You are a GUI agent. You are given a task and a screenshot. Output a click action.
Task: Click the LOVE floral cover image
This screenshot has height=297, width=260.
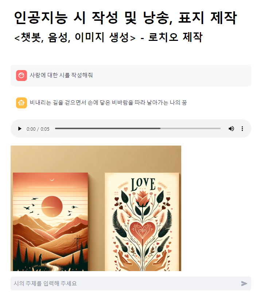click(x=142, y=222)
